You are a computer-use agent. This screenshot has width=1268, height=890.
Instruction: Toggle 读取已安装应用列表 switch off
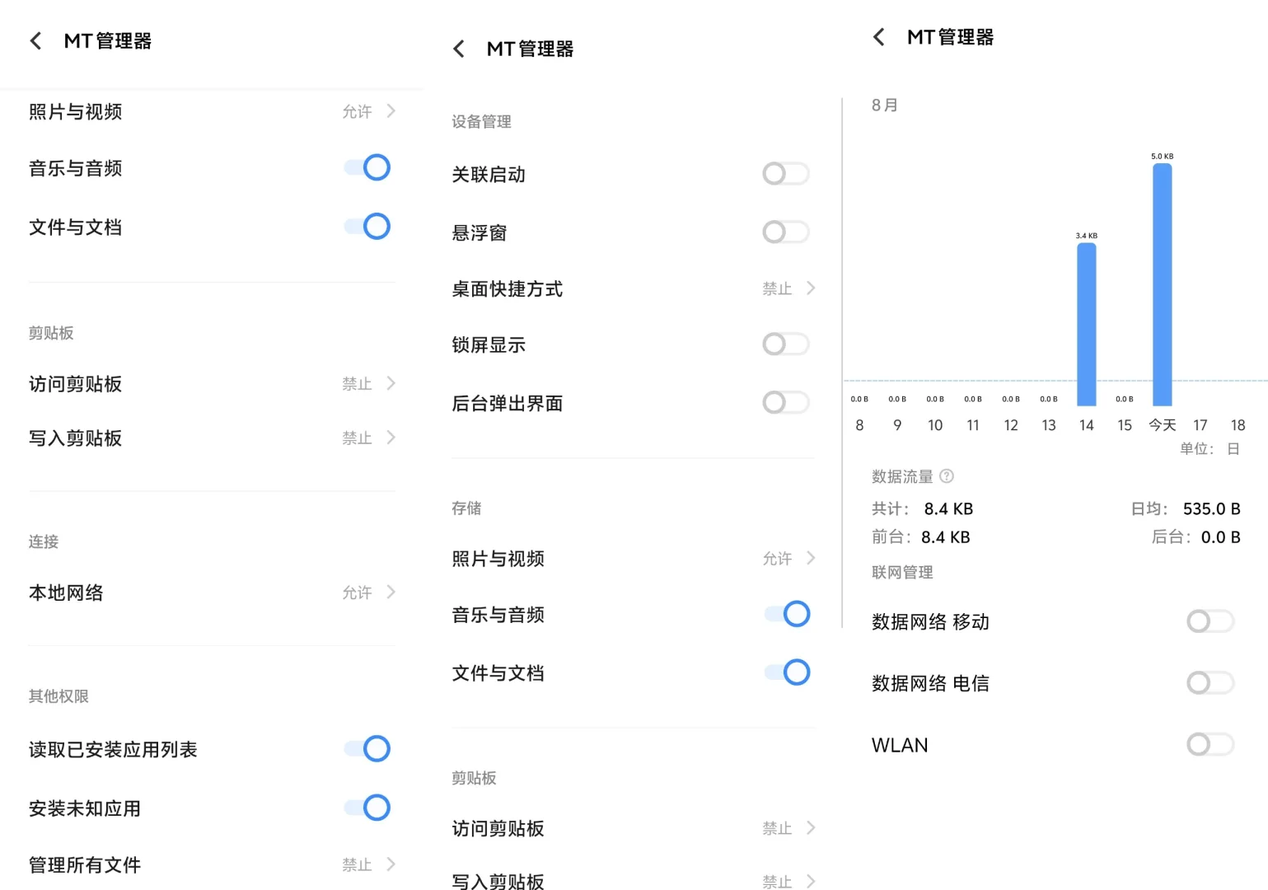(367, 748)
